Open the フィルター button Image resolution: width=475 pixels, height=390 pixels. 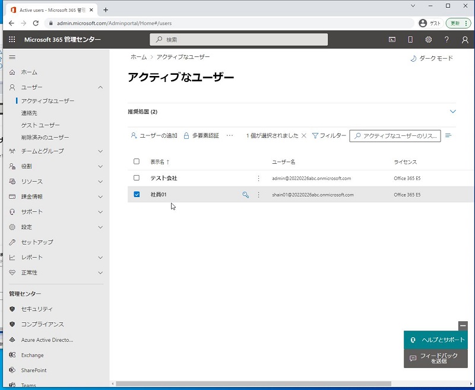(x=329, y=135)
